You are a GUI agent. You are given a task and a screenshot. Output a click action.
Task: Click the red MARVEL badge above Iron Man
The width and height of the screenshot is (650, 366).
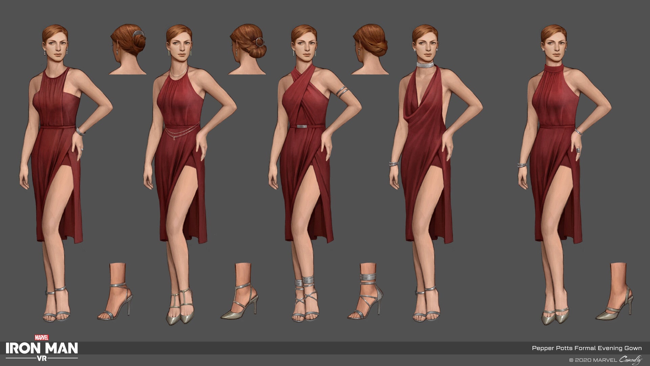pyautogui.click(x=42, y=338)
